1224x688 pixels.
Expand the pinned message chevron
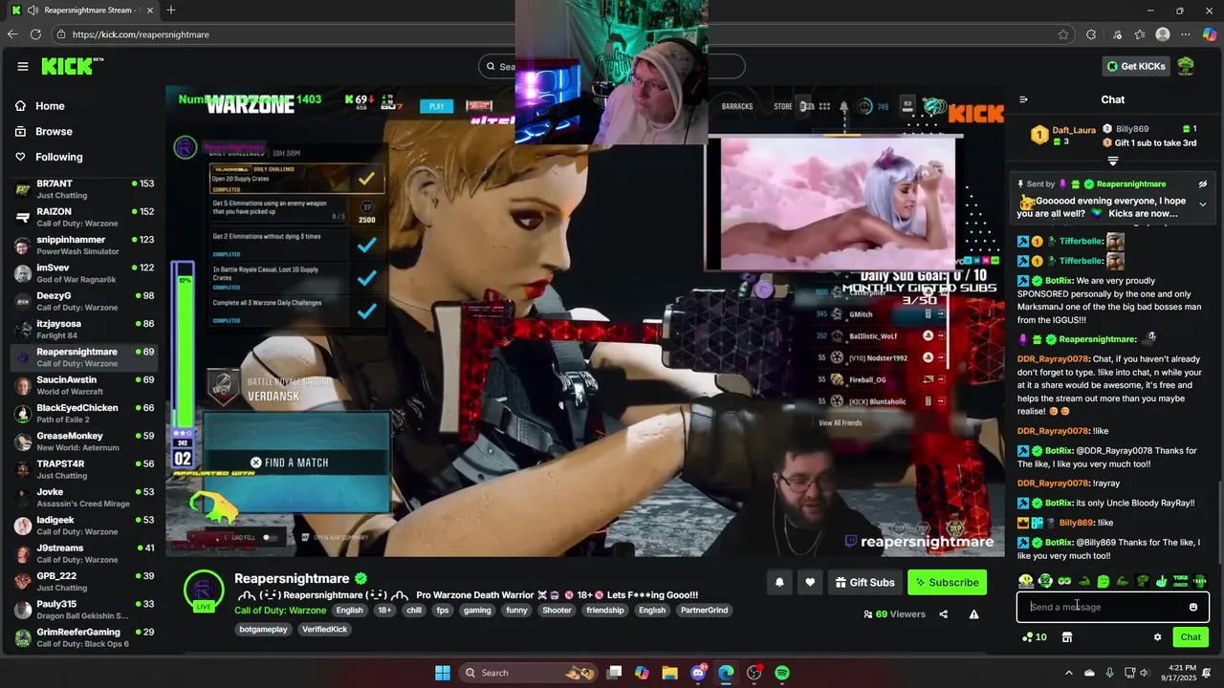coord(1202,204)
